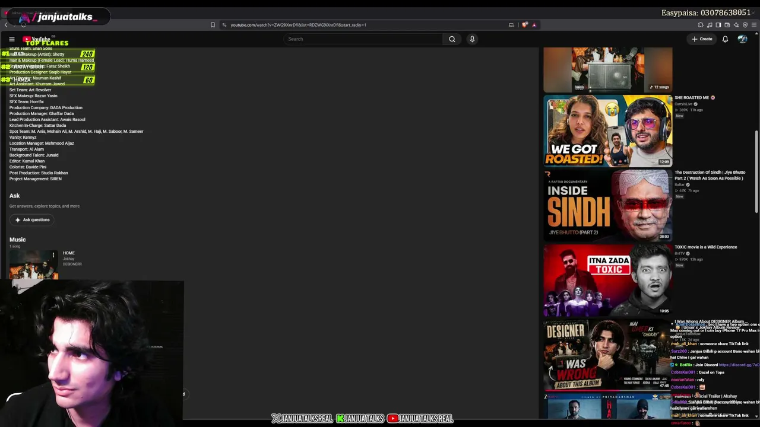760x427 pixels.
Task: Click 'Post Production: Studio Rokhan' credit line
Action: pos(39,173)
